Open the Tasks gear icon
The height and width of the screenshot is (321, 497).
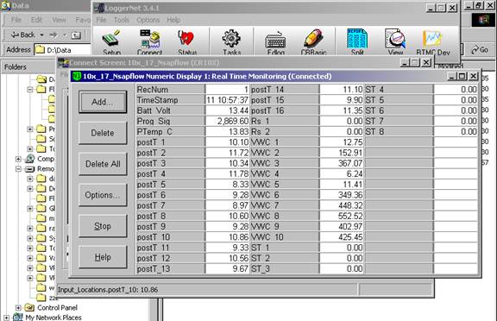click(231, 41)
